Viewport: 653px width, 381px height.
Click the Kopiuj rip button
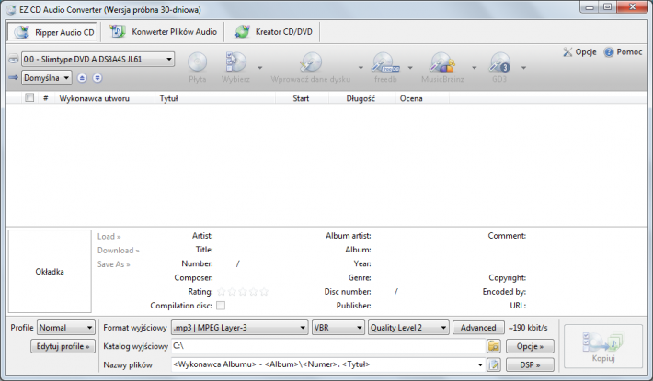pos(603,346)
